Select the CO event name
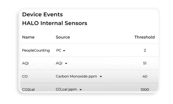The width and height of the screenshot is (173, 104). pyautogui.click(x=25, y=76)
